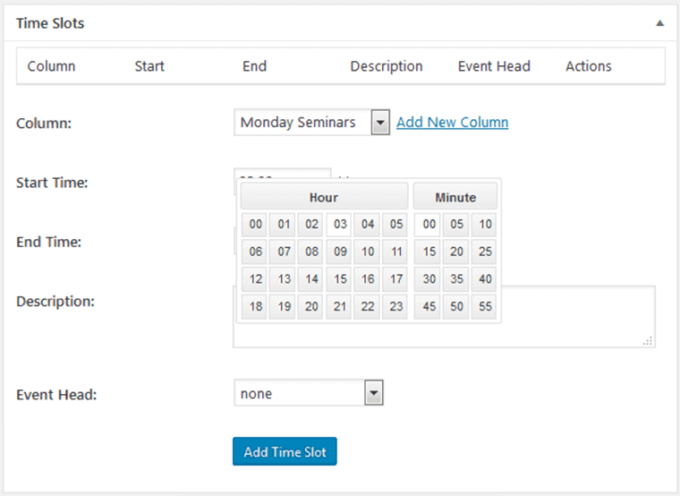Choose minute 45 in Minute grid
Viewport: 680px width, 496px height.
click(x=429, y=307)
